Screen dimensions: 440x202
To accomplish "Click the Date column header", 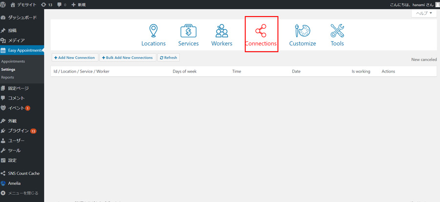I will tap(296, 71).
